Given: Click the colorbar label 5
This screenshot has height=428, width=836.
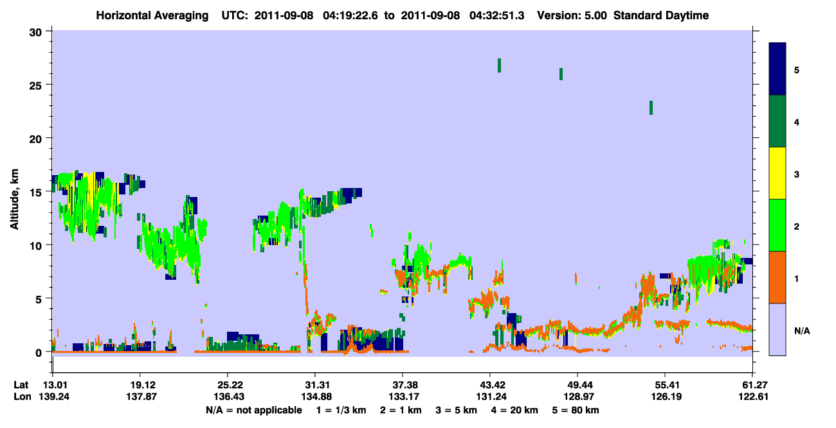Looking at the screenshot, I should pos(796,70).
